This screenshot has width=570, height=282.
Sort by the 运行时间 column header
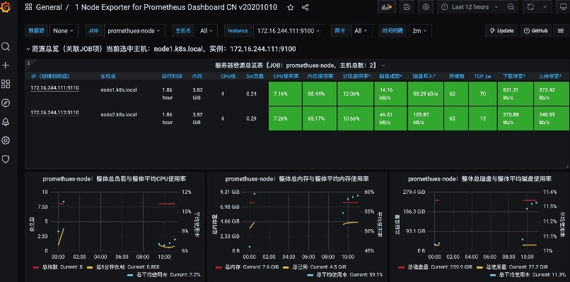172,76
